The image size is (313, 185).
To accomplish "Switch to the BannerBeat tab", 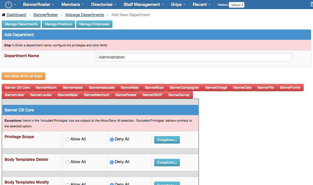I will tap(130, 88).
